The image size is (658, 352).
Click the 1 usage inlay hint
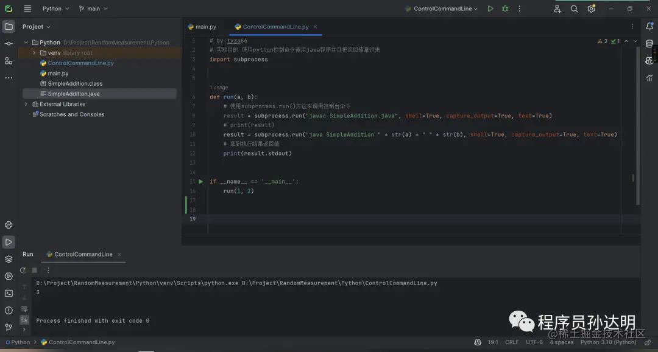coord(219,88)
